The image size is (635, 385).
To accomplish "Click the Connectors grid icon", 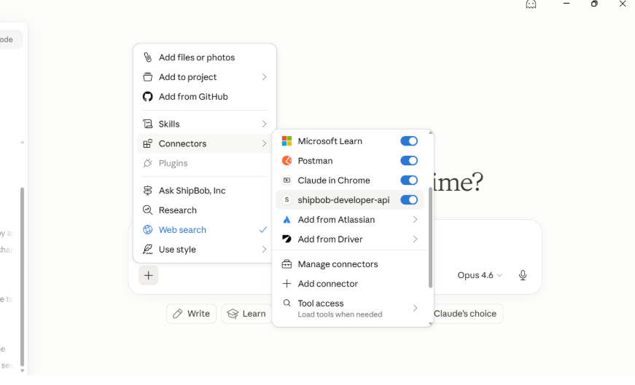I will (x=148, y=143).
